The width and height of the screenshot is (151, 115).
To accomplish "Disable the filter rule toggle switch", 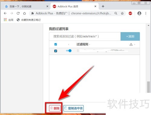I will pos(69,51).
